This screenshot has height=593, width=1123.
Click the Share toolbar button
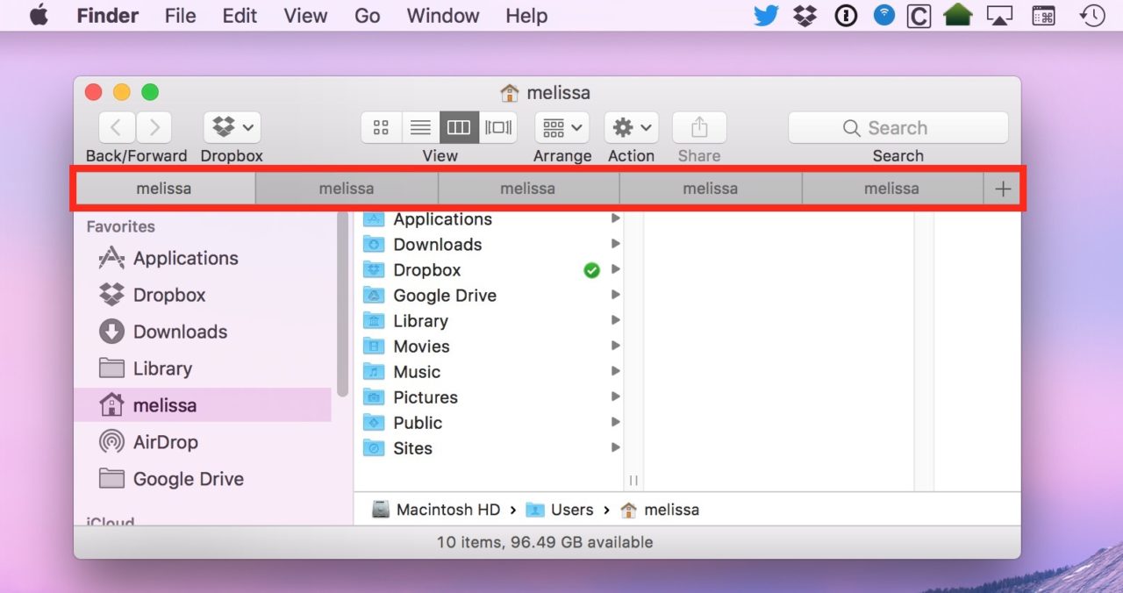click(699, 127)
